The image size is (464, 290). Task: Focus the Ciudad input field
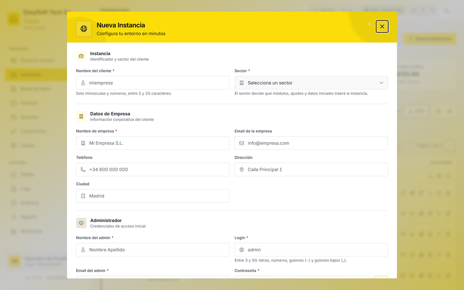click(x=153, y=196)
